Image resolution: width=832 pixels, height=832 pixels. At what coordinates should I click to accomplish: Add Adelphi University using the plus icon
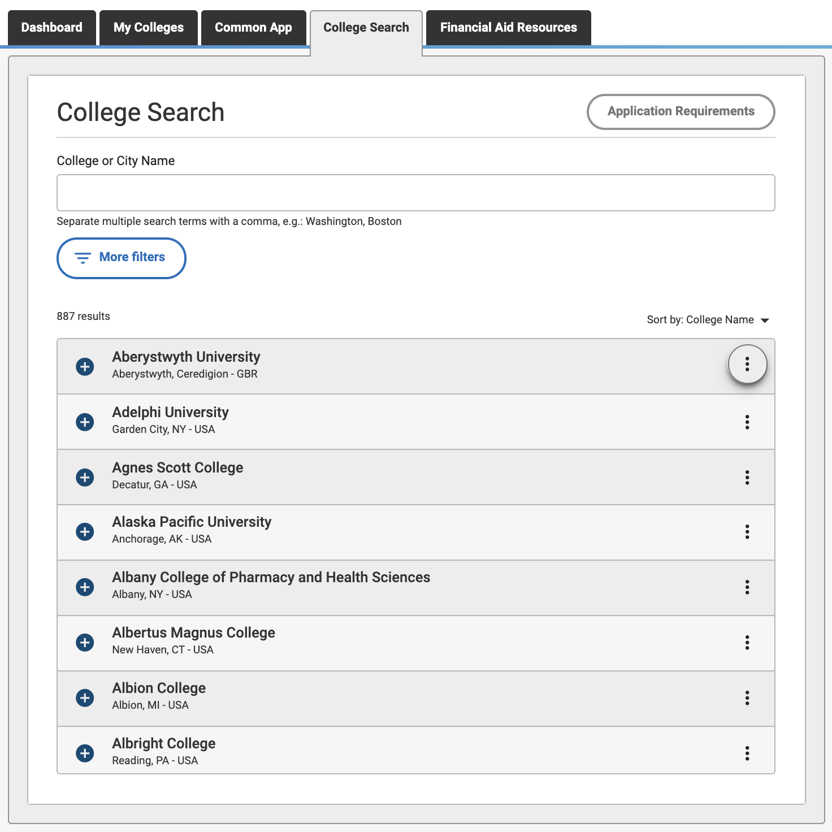coord(84,422)
